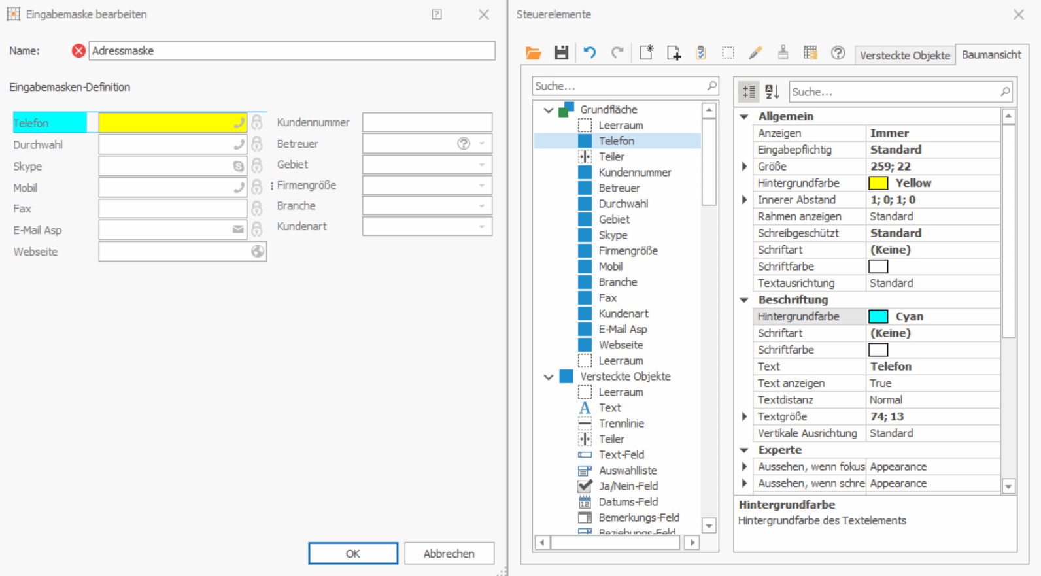Collapse the Experte property category

(744, 450)
